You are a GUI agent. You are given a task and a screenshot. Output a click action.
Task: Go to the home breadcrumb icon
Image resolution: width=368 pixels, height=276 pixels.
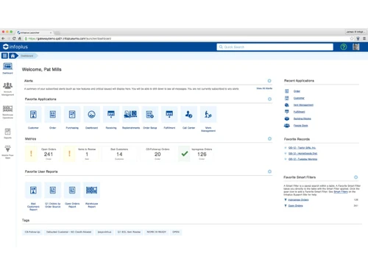pos(13,56)
